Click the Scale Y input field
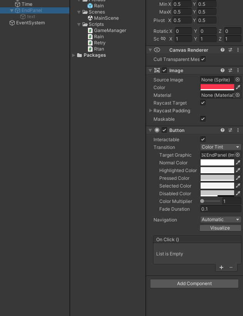This screenshot has width=243, height=316. coord(208,39)
